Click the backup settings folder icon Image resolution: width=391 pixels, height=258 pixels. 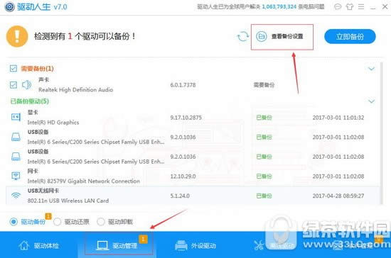click(262, 37)
